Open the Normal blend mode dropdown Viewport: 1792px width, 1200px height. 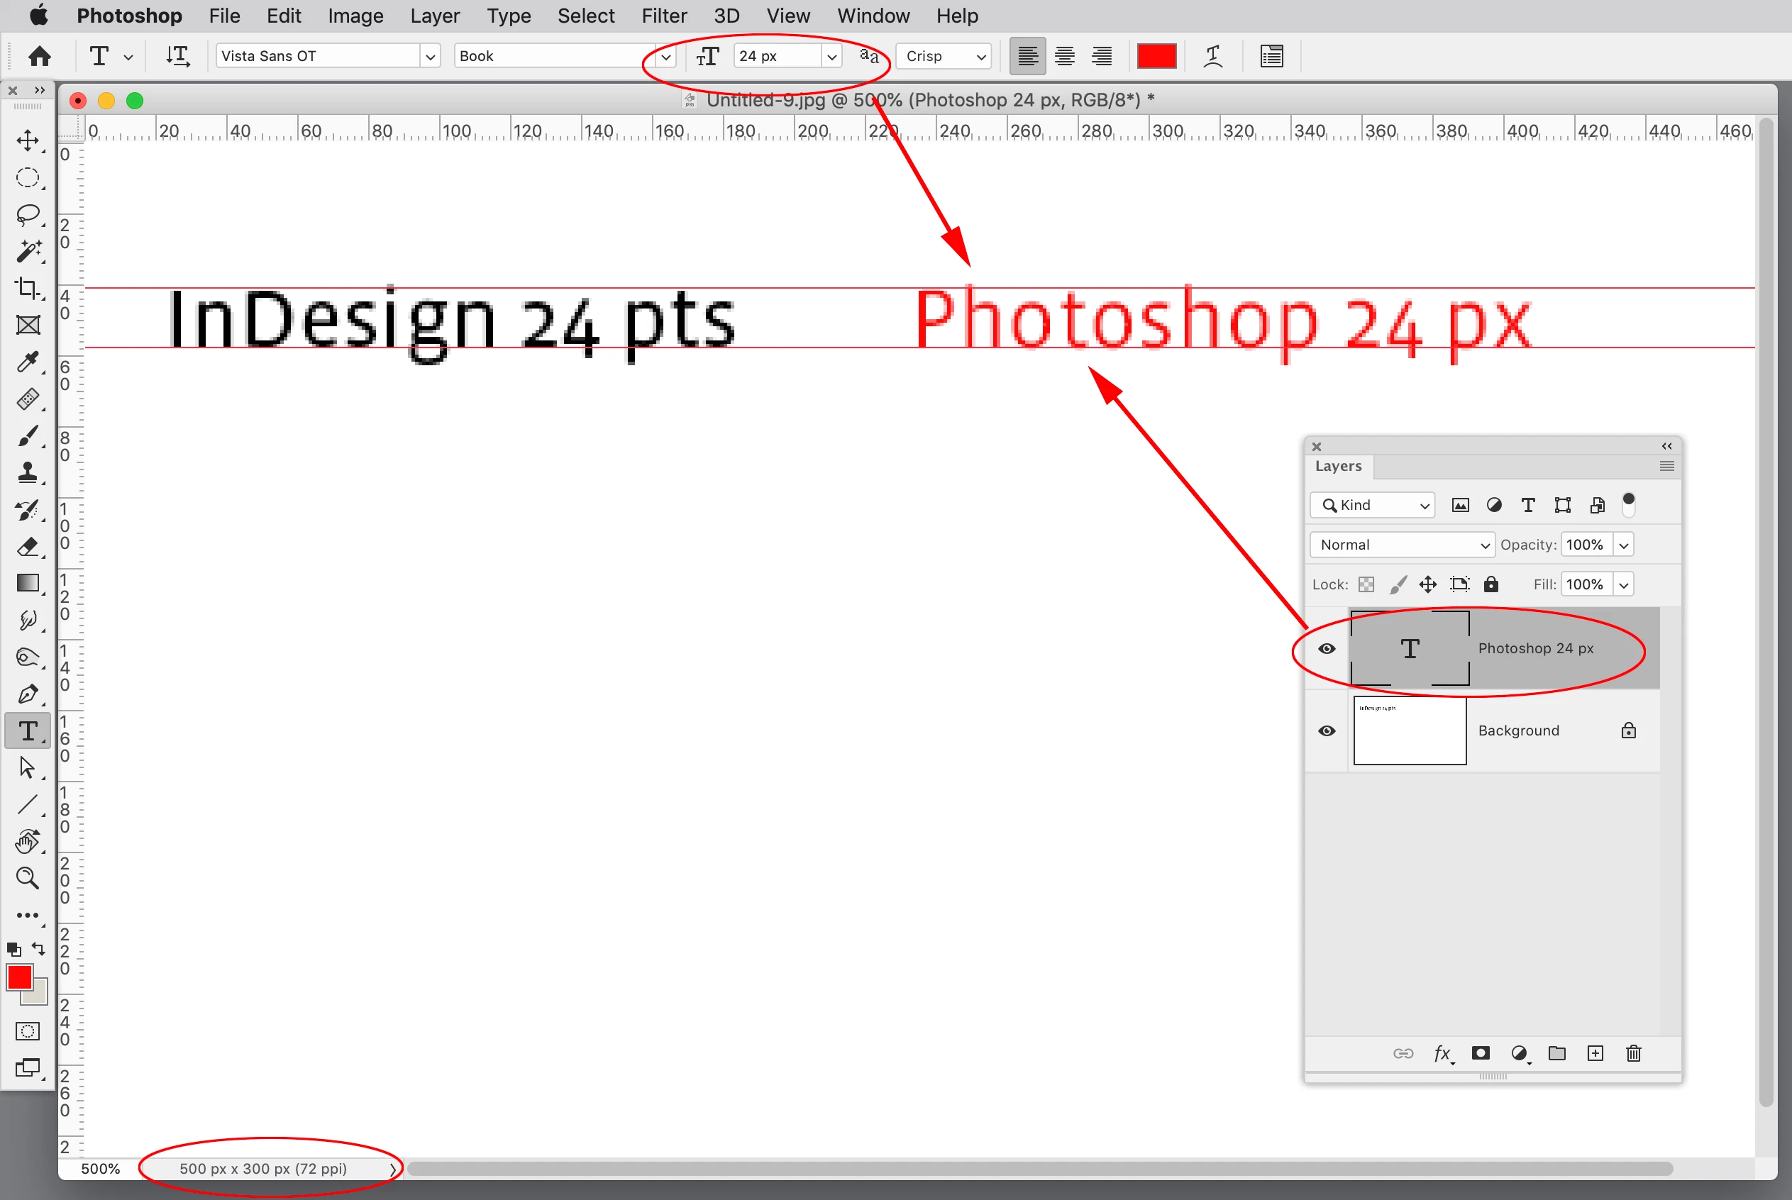click(x=1403, y=545)
